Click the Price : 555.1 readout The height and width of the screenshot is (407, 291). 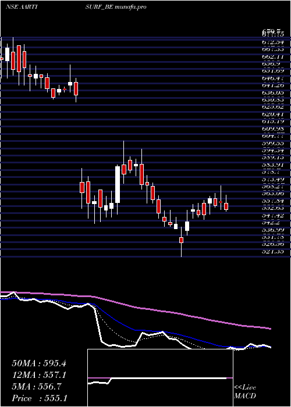(39, 398)
